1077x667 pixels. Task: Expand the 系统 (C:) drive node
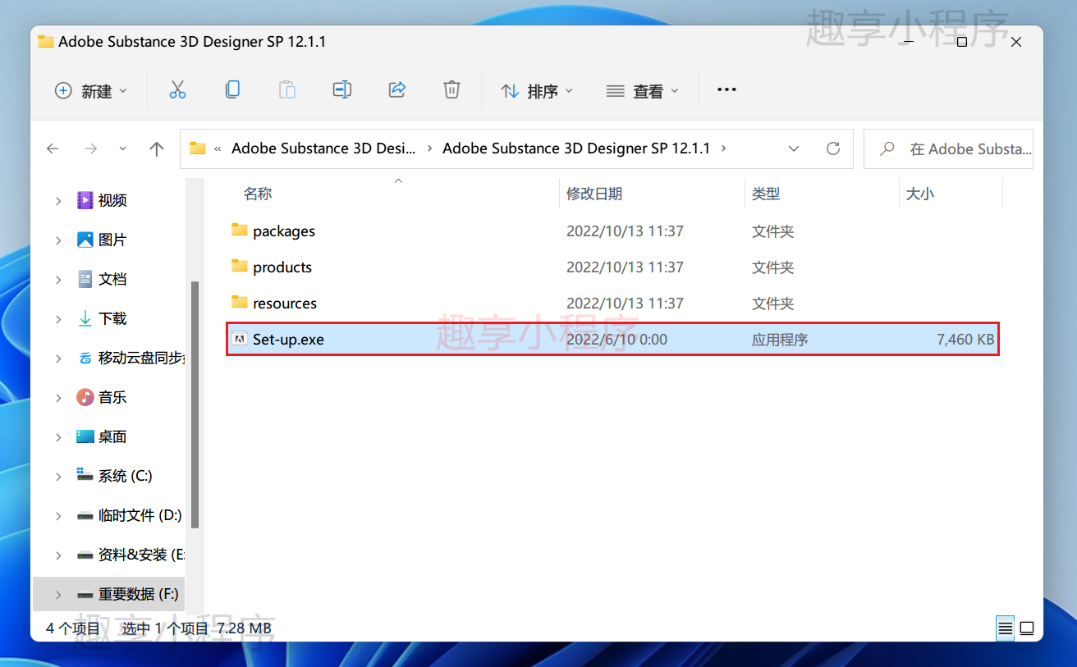(x=58, y=476)
